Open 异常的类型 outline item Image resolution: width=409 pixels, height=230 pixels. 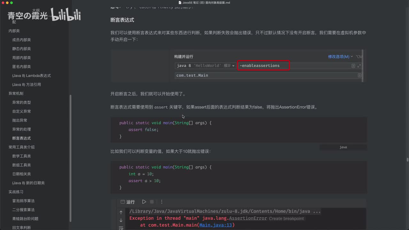point(21,103)
